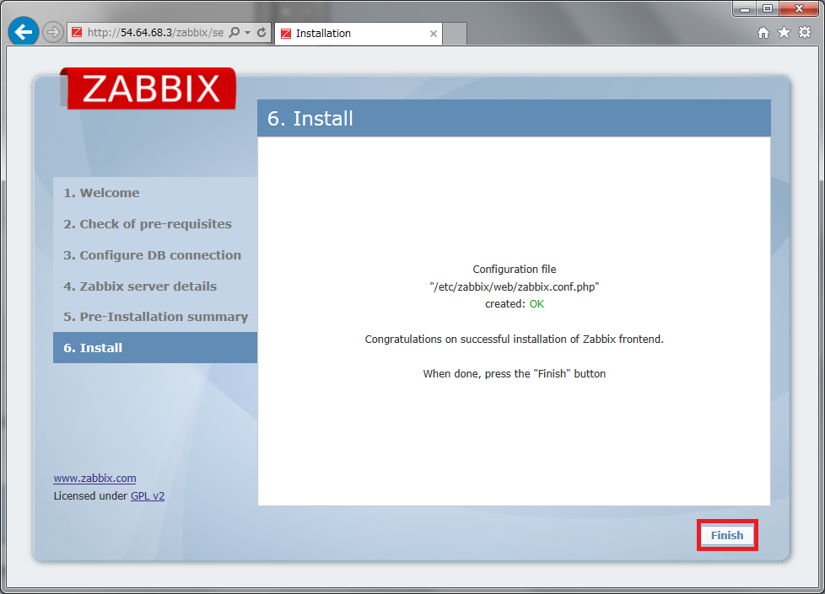Click the '6. Install' heading

coord(310,118)
